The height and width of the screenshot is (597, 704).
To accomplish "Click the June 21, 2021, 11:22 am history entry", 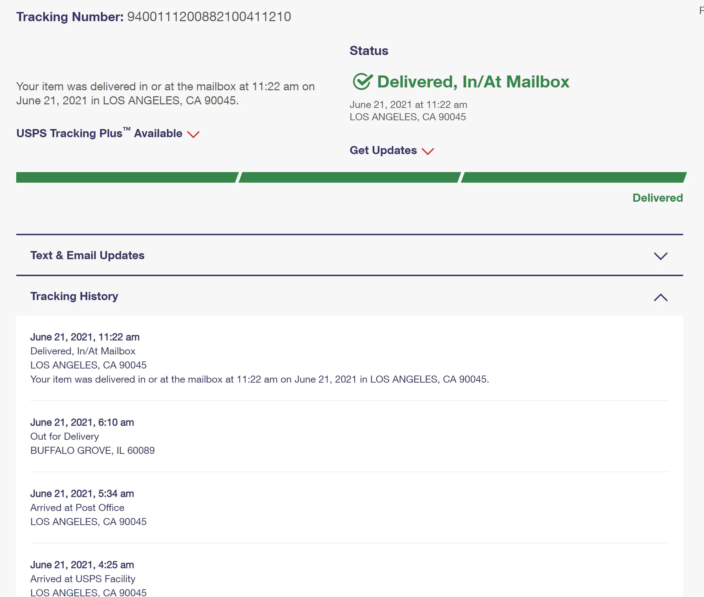I will pyautogui.click(x=85, y=337).
